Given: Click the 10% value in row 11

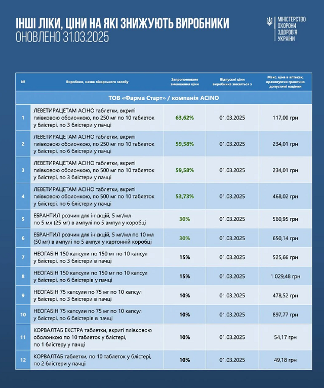Looking at the screenshot, I should [x=185, y=337].
